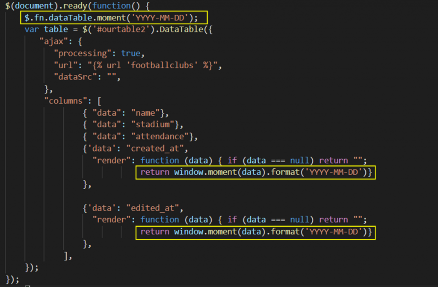Click the '"columns": [' line

[73, 101]
